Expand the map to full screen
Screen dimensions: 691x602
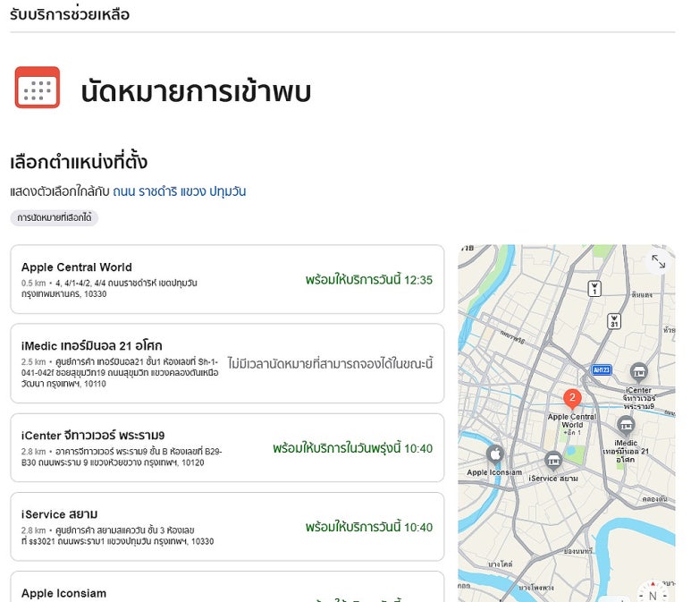coord(659,261)
